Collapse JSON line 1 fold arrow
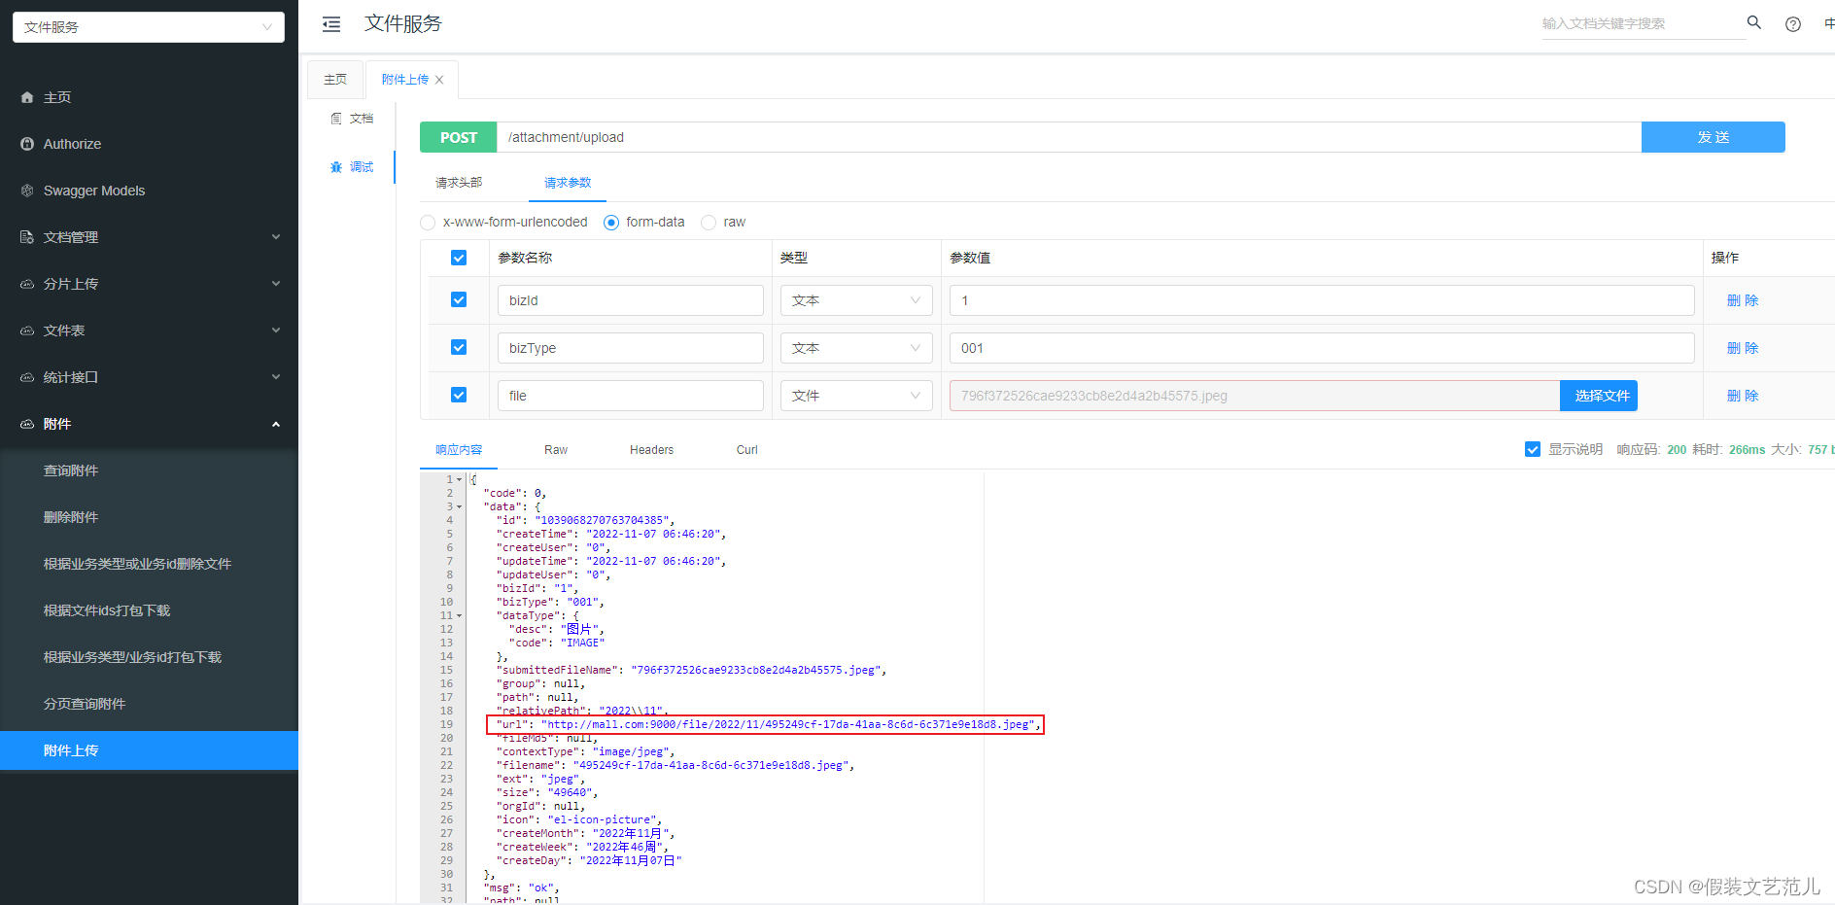 pyautogui.click(x=460, y=479)
